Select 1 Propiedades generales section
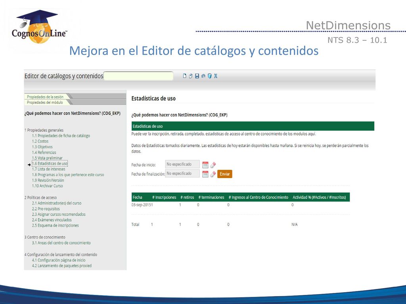 pos(44,130)
